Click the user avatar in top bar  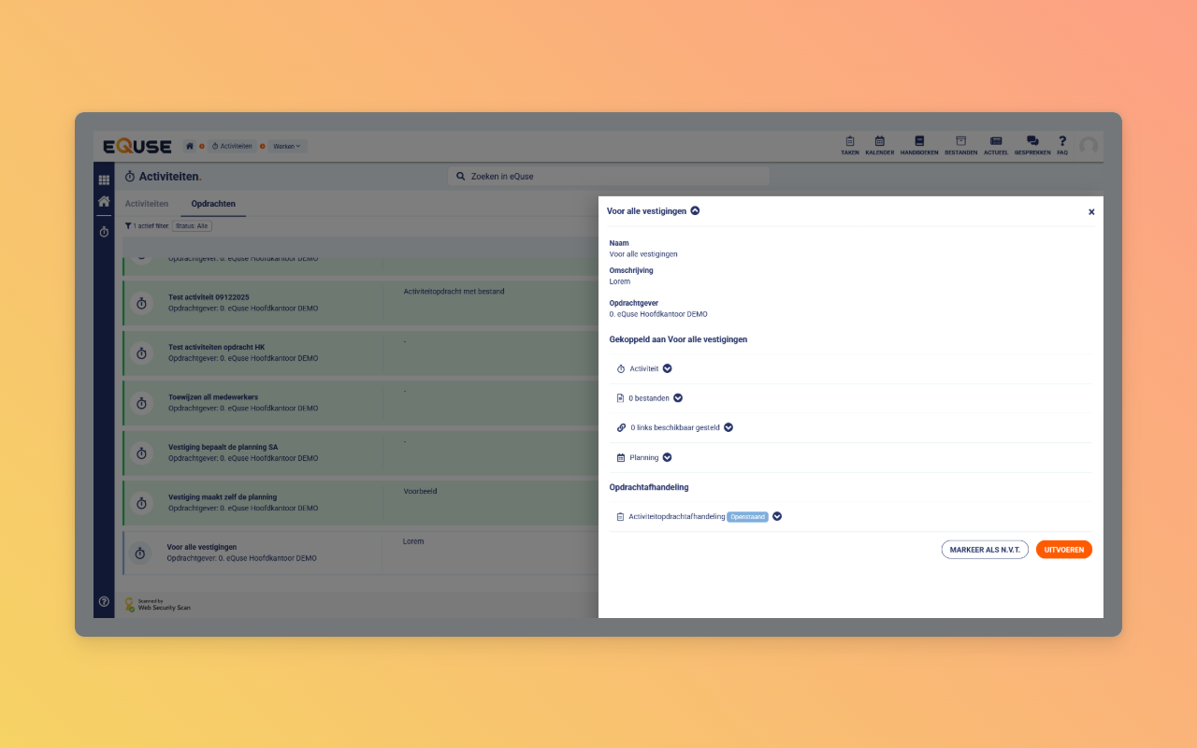1089,146
